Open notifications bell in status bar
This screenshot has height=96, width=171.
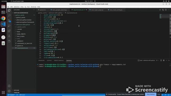(169, 95)
